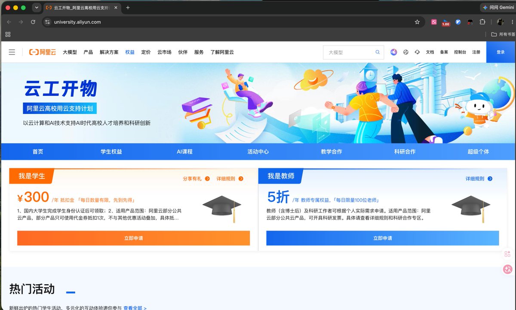516x310 pixels.
Task: Switch to the 活动中心 tab
Action: [x=258, y=152]
